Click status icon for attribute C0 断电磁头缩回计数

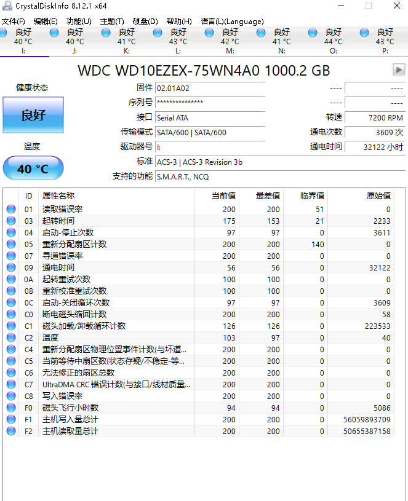(x=11, y=314)
